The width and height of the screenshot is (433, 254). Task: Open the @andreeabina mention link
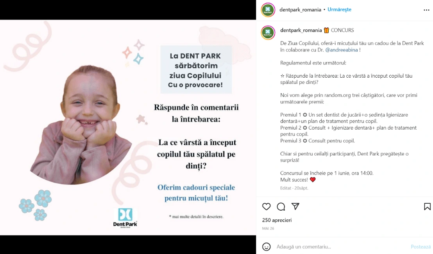tap(341, 50)
